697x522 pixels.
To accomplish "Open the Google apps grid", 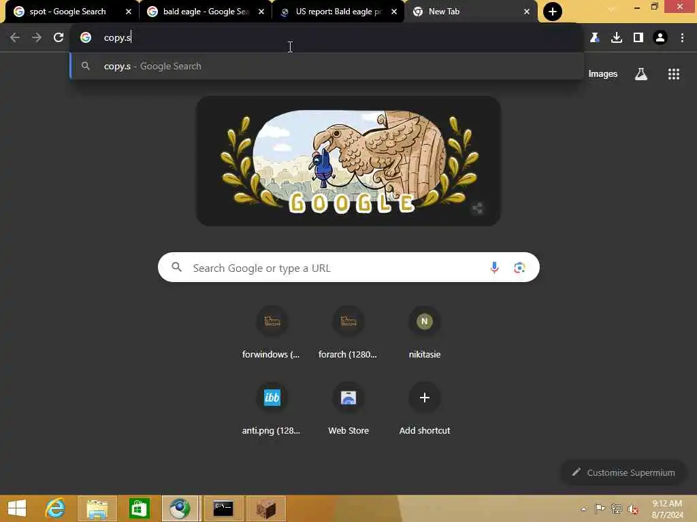I will [x=673, y=73].
